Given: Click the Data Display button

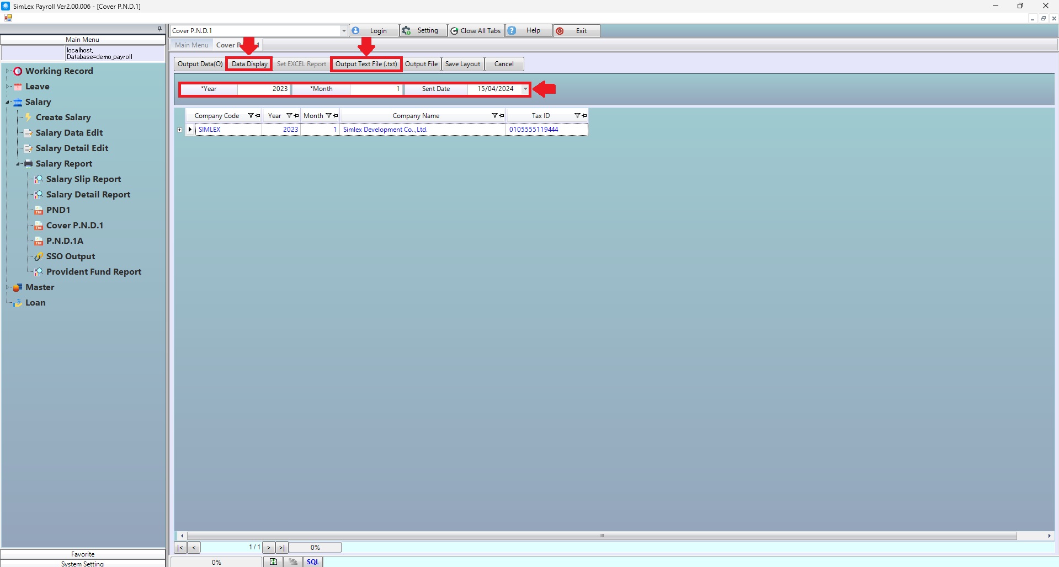Looking at the screenshot, I should 249,64.
